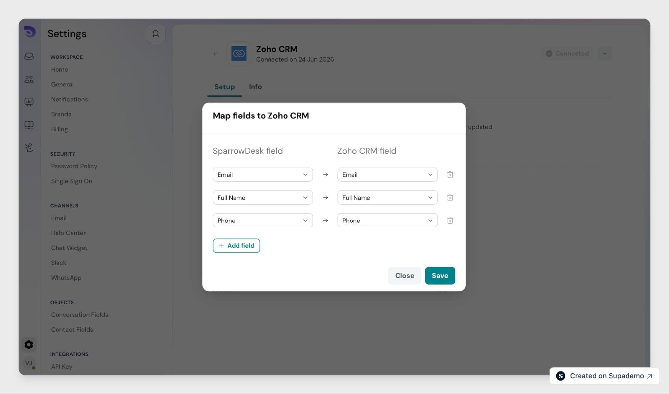Image resolution: width=669 pixels, height=394 pixels.
Task: Open the Created on Supademo link
Action: 604,376
